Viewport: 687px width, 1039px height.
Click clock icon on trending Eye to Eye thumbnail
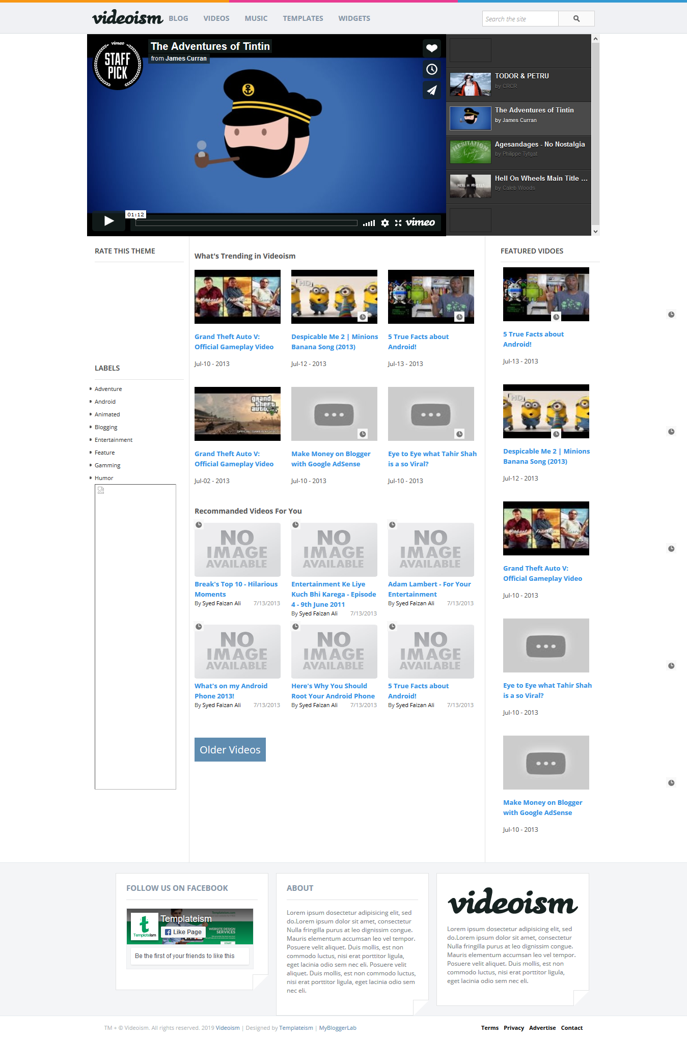[459, 434]
